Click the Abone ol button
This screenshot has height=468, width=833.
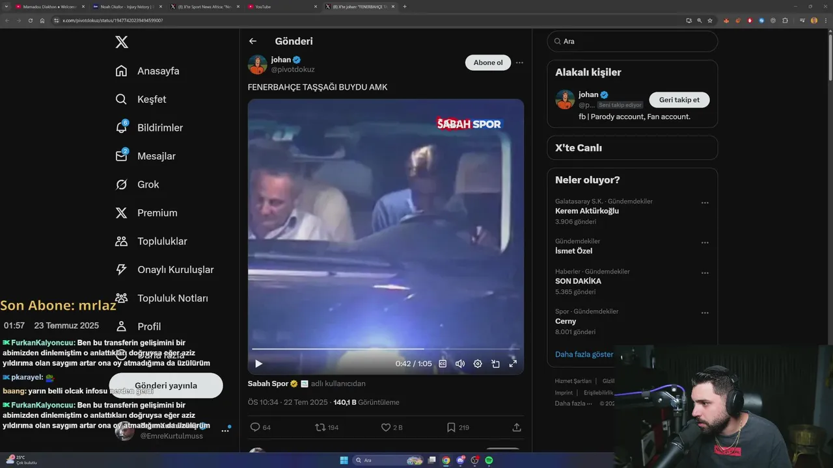click(488, 62)
